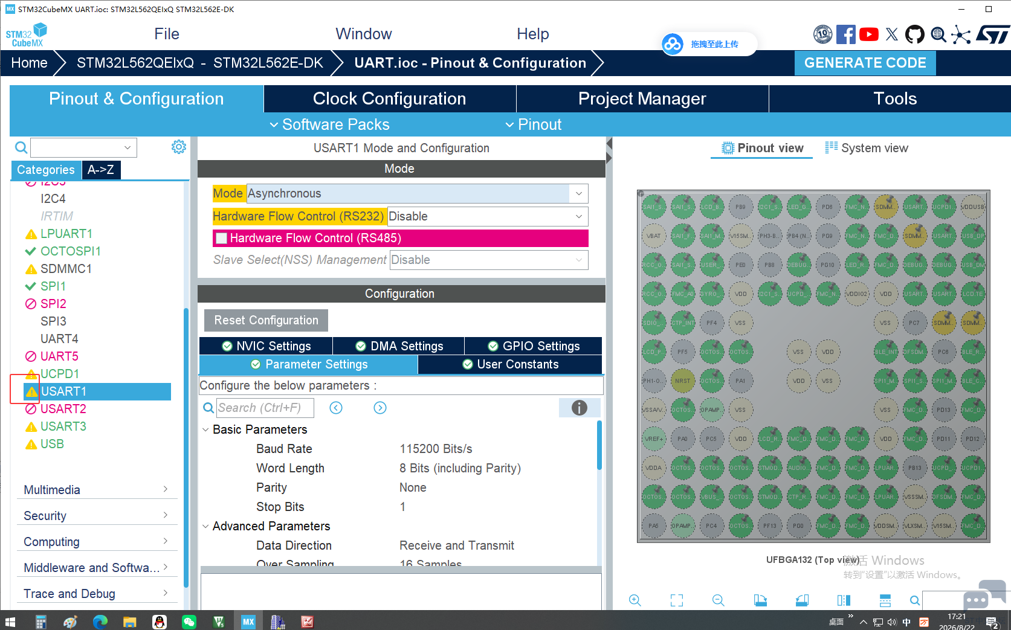Expand the Security category
This screenshot has height=630, width=1011.
point(97,515)
